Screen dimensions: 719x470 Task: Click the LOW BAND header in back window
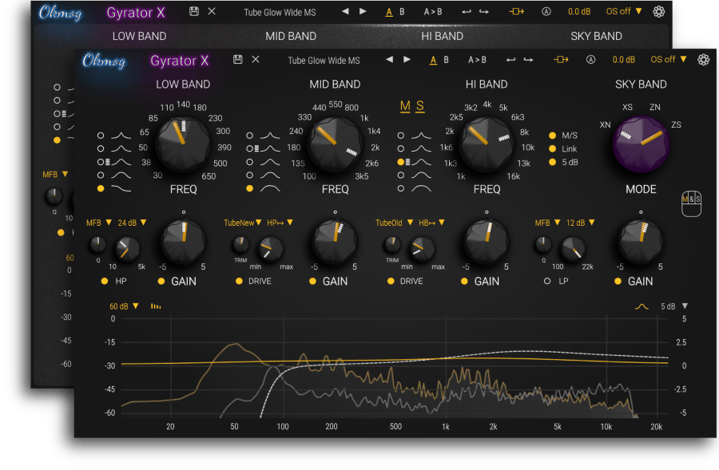coord(139,36)
